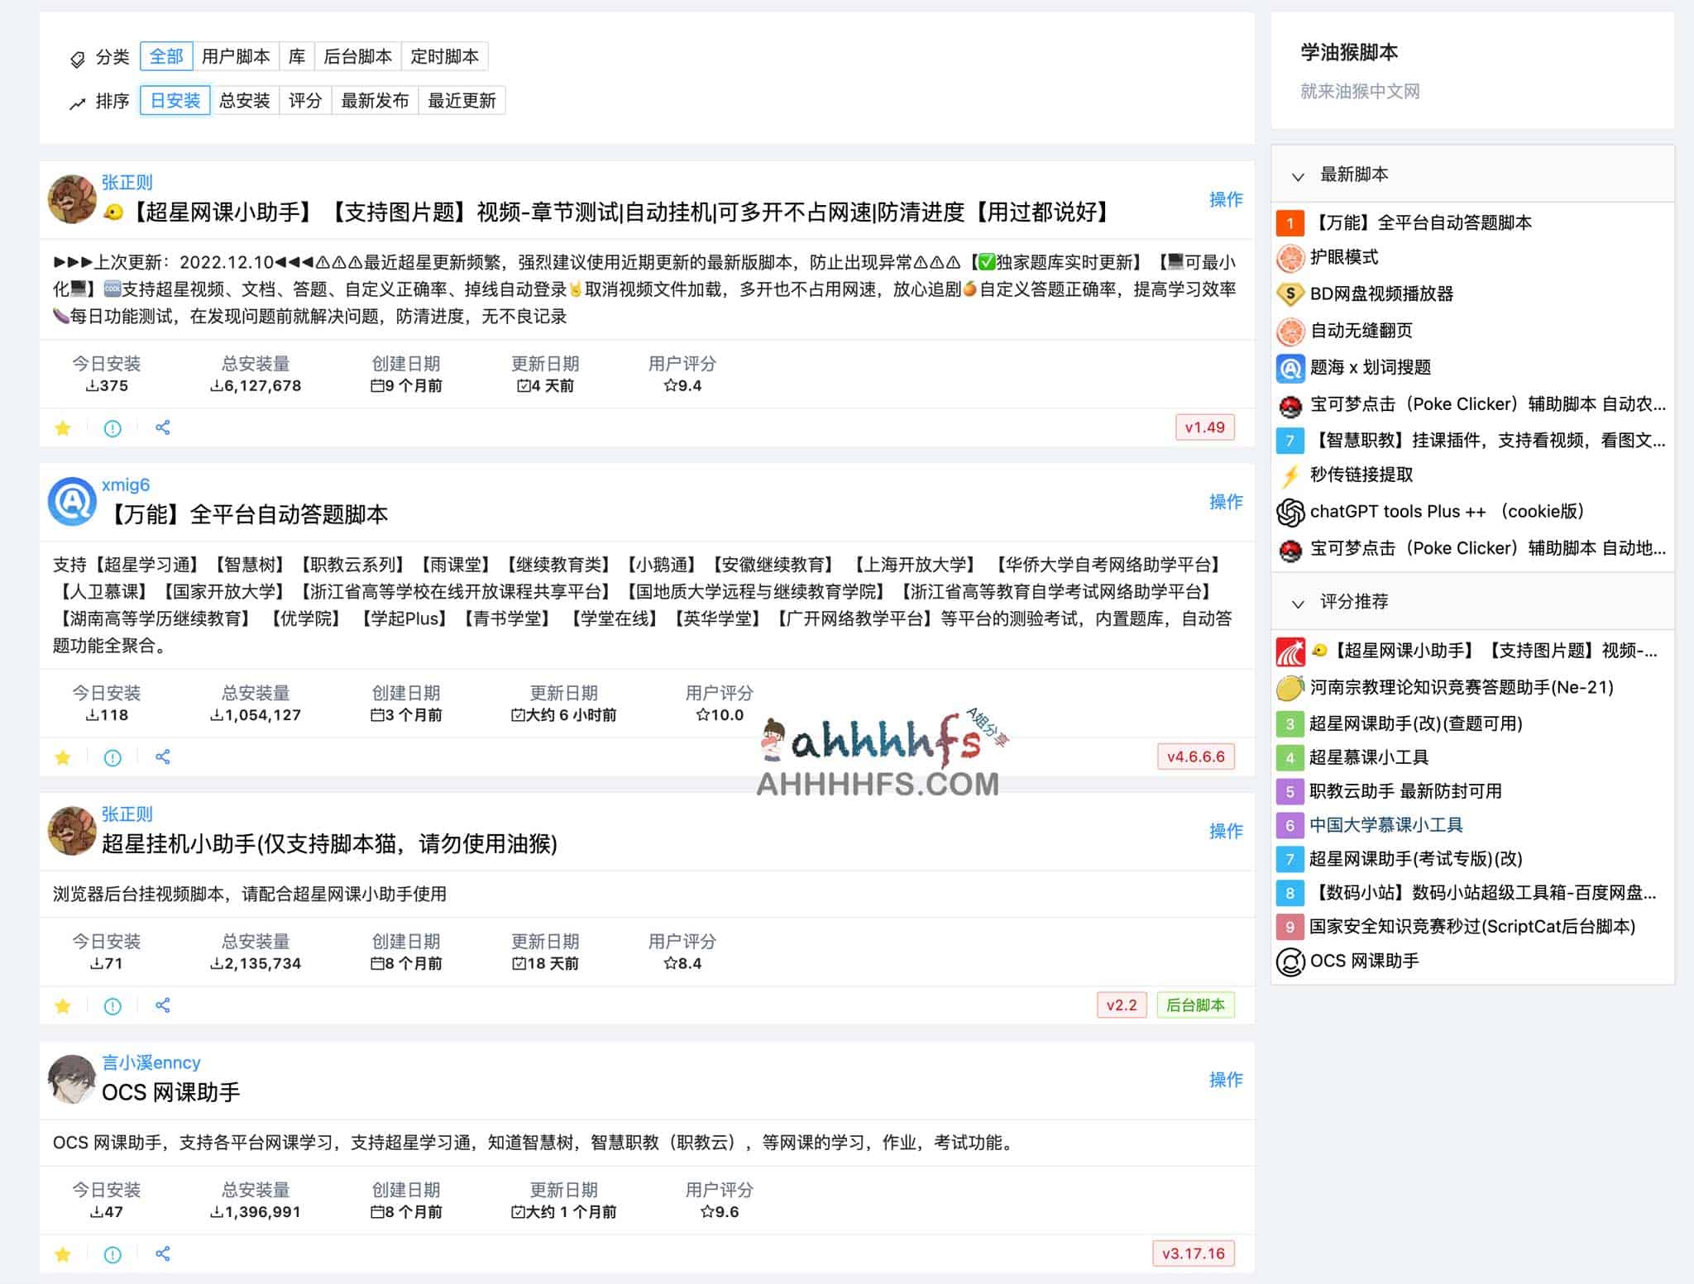Open 中国大学慕课小工具 in the rating list
This screenshot has height=1284, width=1694.
click(1386, 825)
